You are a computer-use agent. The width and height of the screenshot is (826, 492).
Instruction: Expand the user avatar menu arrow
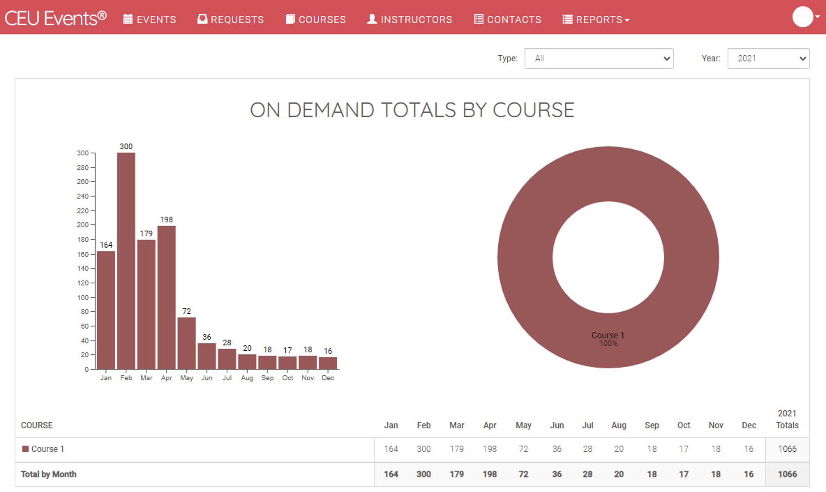click(x=817, y=17)
